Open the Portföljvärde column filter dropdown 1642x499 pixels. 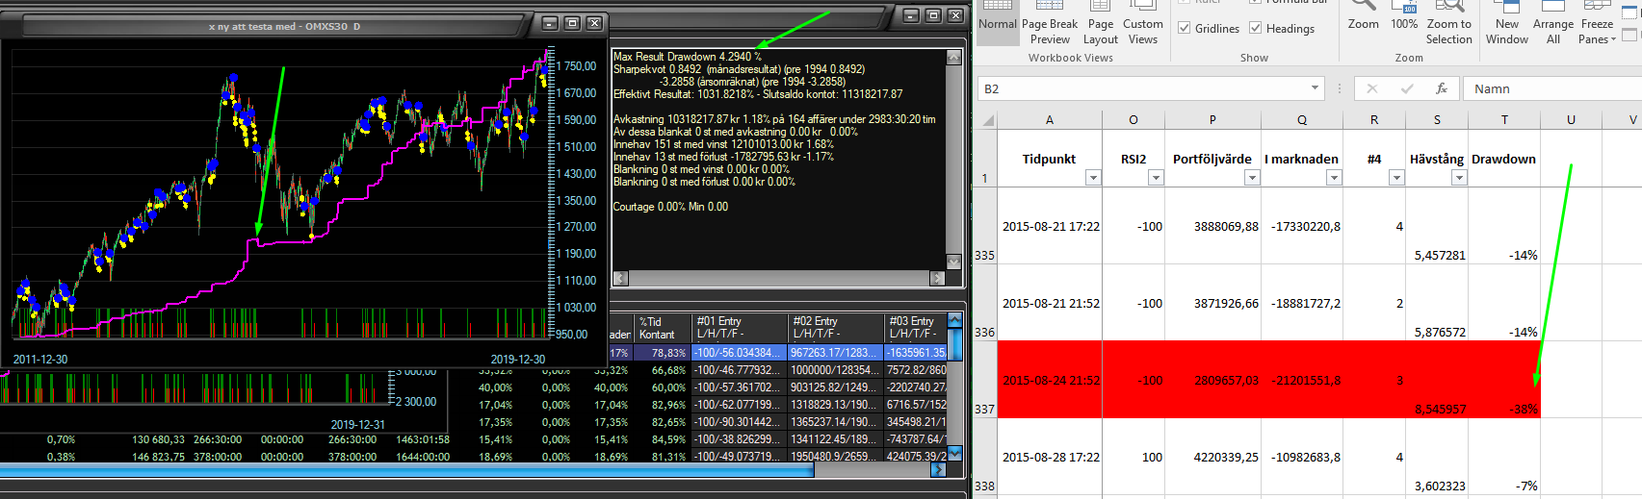pos(1251,178)
